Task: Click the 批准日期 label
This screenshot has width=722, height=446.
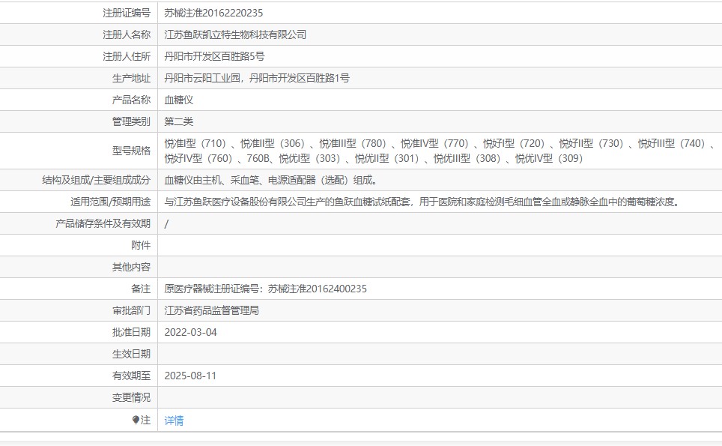Action: point(131,332)
